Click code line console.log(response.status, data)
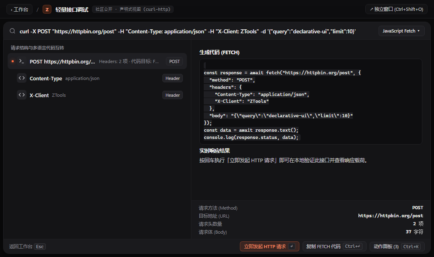Image resolution: width=434 pixels, height=257 pixels. (251, 137)
